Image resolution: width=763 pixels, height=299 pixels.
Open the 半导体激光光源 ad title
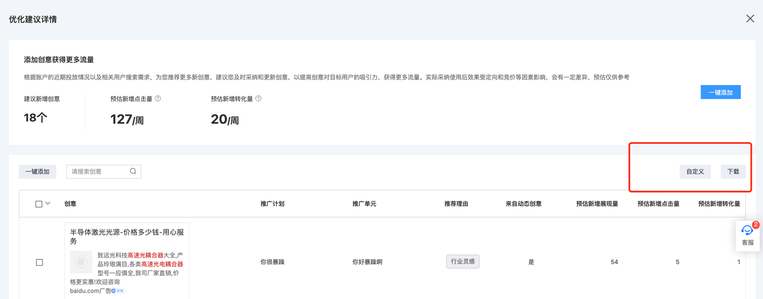pos(126,237)
